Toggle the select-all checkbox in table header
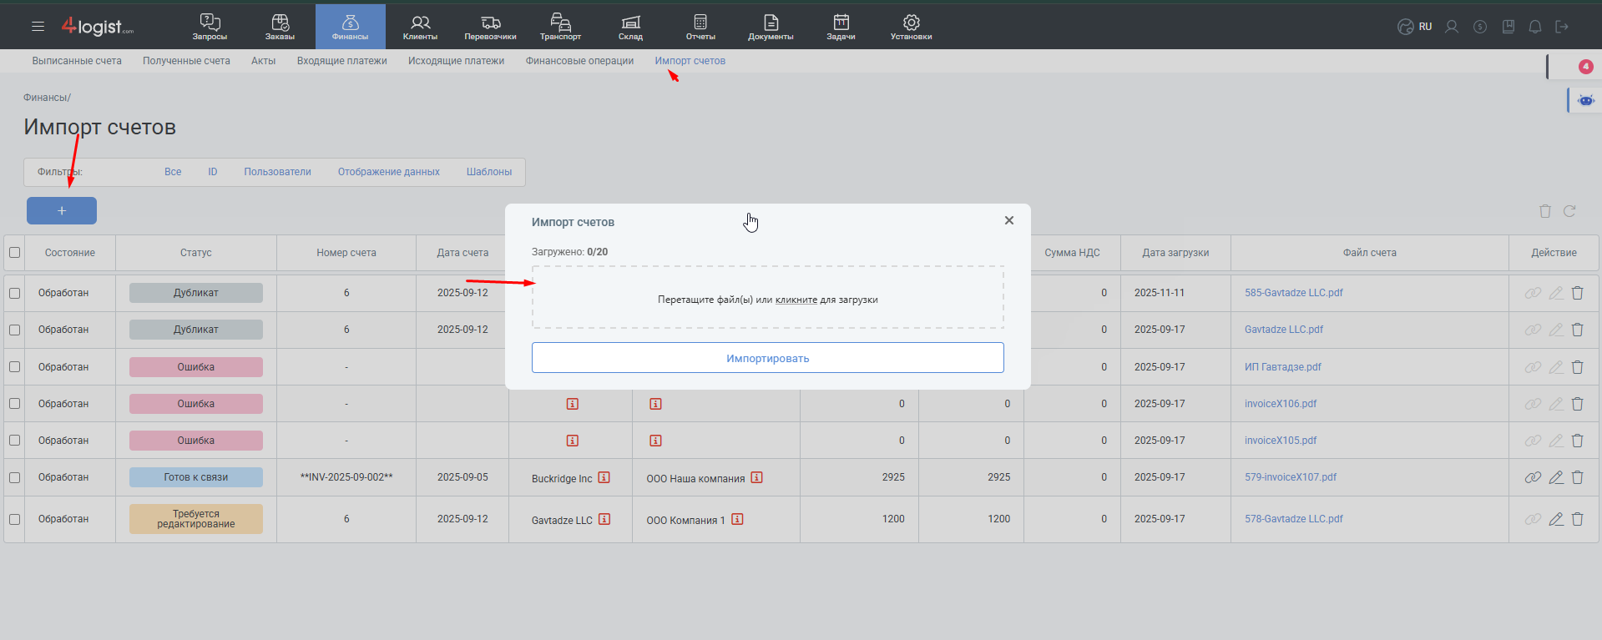Viewport: 1602px width, 640px height. point(14,253)
